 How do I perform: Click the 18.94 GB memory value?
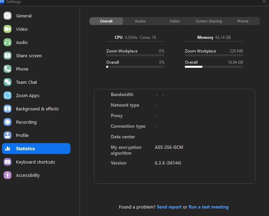point(235,62)
